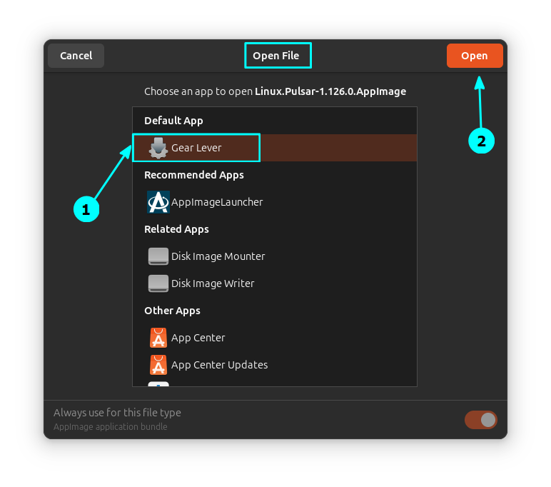This screenshot has width=551, height=487.
Task: Choose the AppImageLauncher name in the list
Action: click(217, 202)
